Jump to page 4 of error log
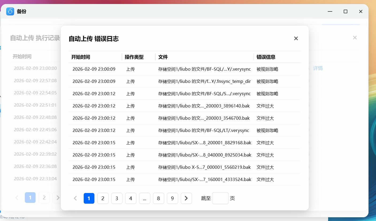376x221 pixels. point(131,198)
